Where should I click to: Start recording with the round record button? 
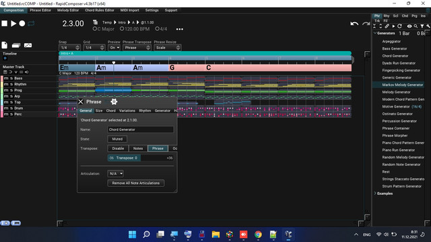(x=22, y=24)
